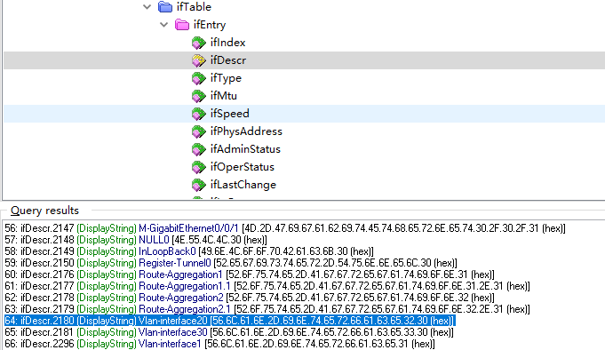Collapse the ifTable folder node
This screenshot has height=350, width=605.
[x=147, y=7]
